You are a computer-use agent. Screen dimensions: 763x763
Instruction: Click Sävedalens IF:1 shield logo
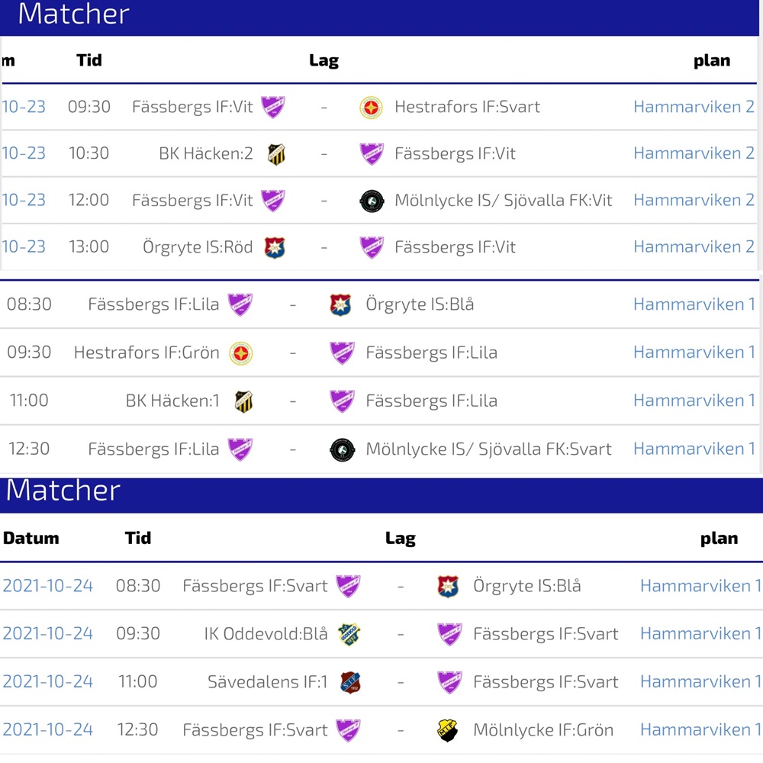click(x=350, y=682)
